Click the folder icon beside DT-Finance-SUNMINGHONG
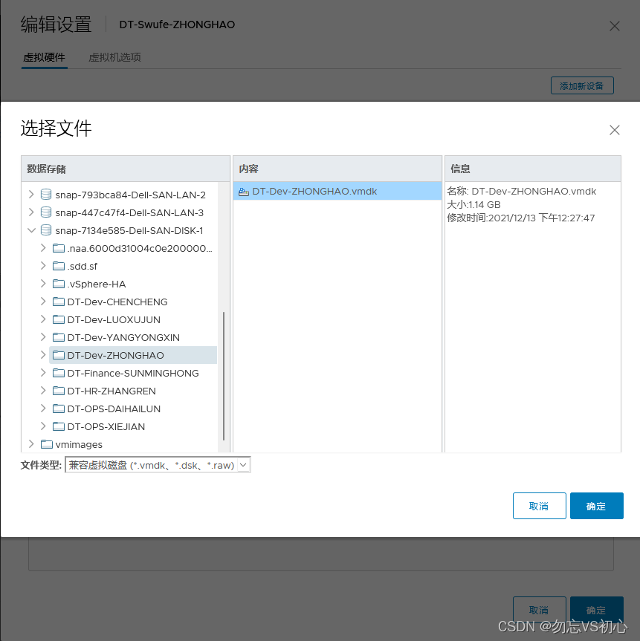The width and height of the screenshot is (640, 641). 58,373
